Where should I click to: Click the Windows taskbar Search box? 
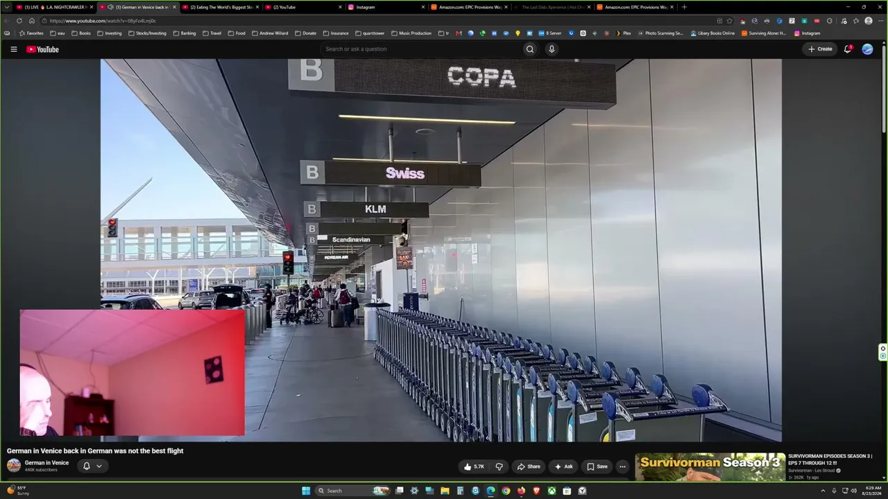351,491
